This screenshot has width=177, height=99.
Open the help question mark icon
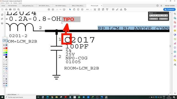point(157,5)
